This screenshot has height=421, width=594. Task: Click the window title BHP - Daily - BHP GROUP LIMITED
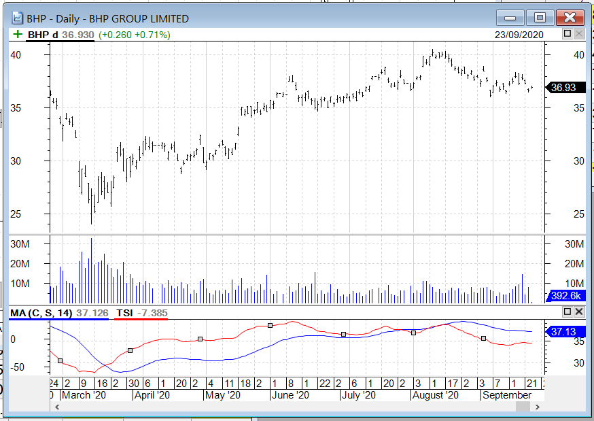click(x=107, y=18)
